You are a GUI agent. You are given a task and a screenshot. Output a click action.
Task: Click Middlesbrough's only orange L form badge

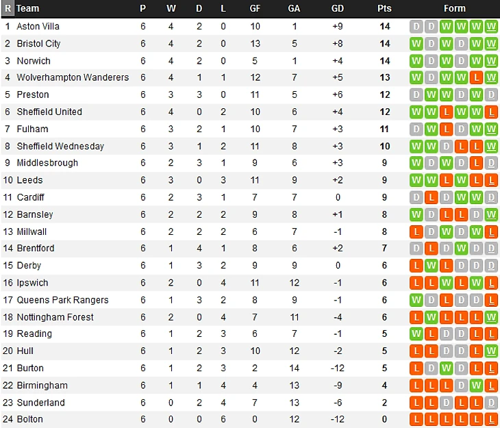(x=476, y=163)
